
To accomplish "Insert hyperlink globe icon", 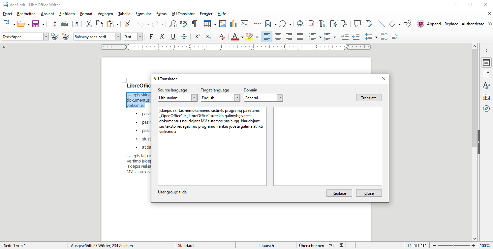I will 300,24.
